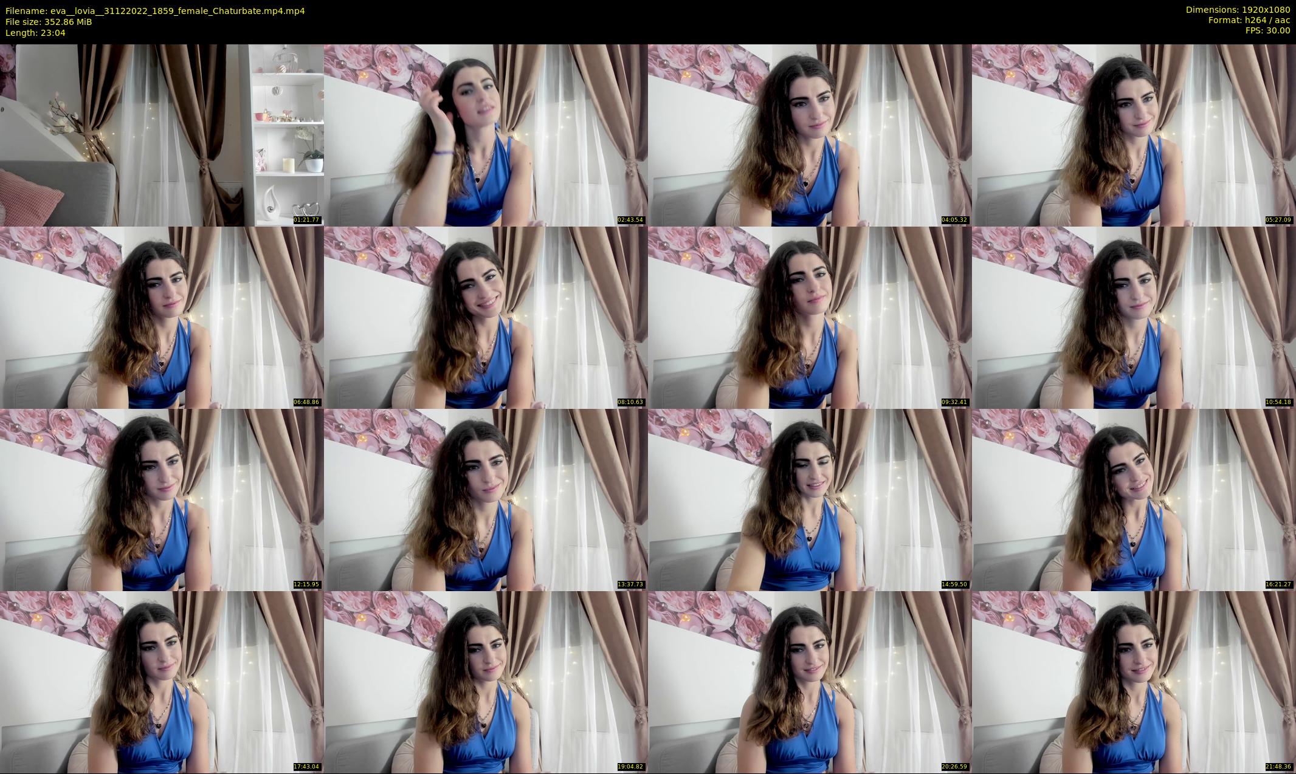This screenshot has height=774, width=1296.
Task: Click the frame marked 08:10.63
Action: [486, 317]
